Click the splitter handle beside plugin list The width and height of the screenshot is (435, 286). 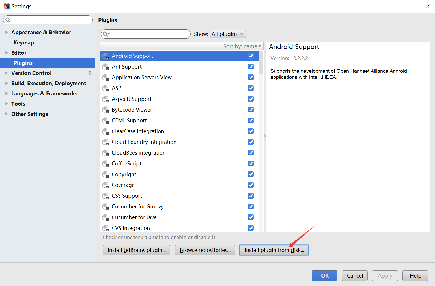click(x=265, y=137)
